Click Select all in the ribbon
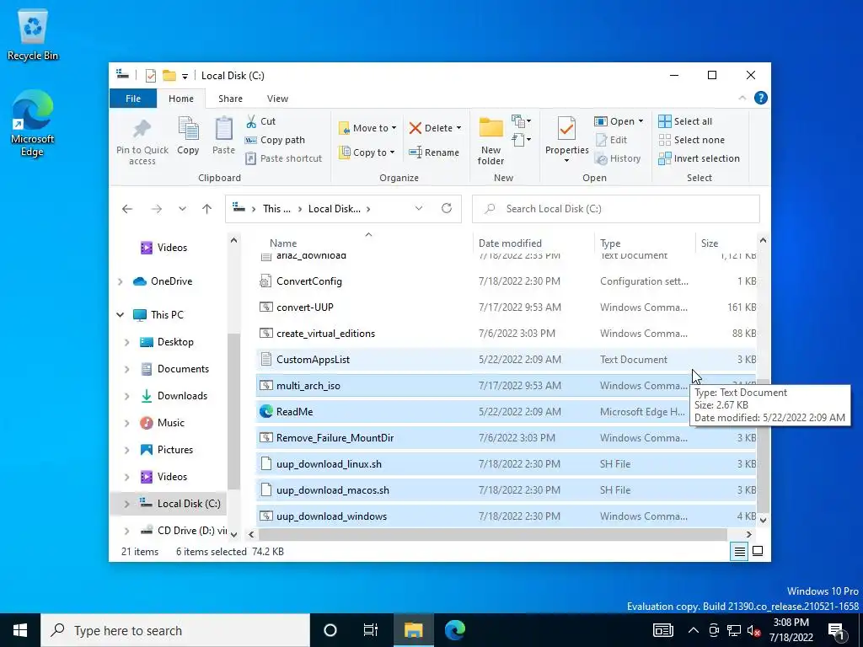The height and width of the screenshot is (647, 863). click(685, 121)
